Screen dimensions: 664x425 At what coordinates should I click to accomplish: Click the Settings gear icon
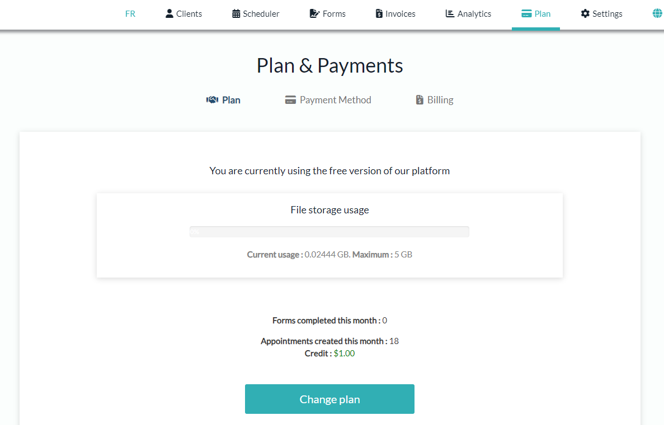click(x=585, y=13)
